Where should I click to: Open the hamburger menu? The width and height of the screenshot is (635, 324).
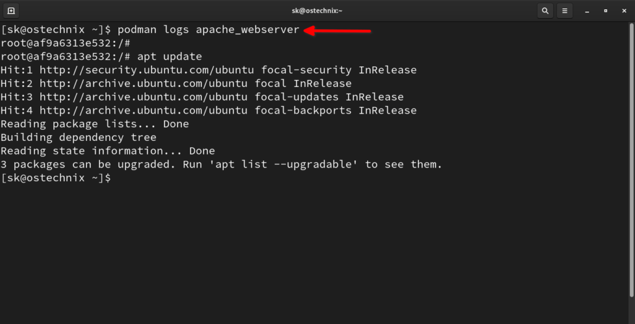click(x=564, y=11)
